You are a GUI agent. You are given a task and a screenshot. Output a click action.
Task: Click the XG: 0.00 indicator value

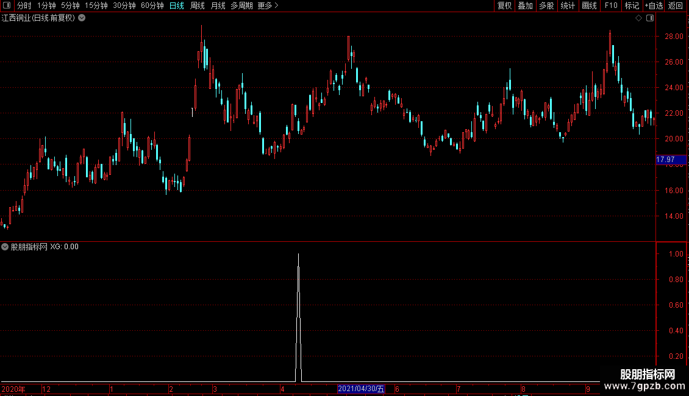click(x=64, y=247)
